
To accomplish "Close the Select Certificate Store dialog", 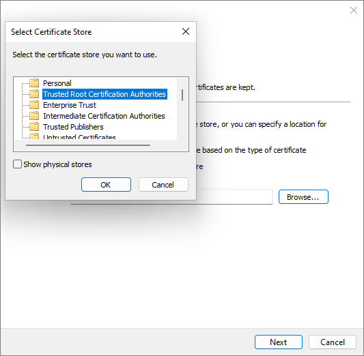I will 186,31.
